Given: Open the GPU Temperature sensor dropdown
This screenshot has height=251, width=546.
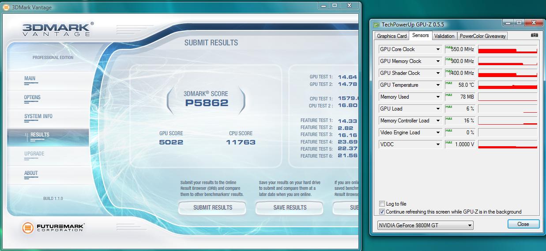Looking at the screenshot, I should pos(438,85).
